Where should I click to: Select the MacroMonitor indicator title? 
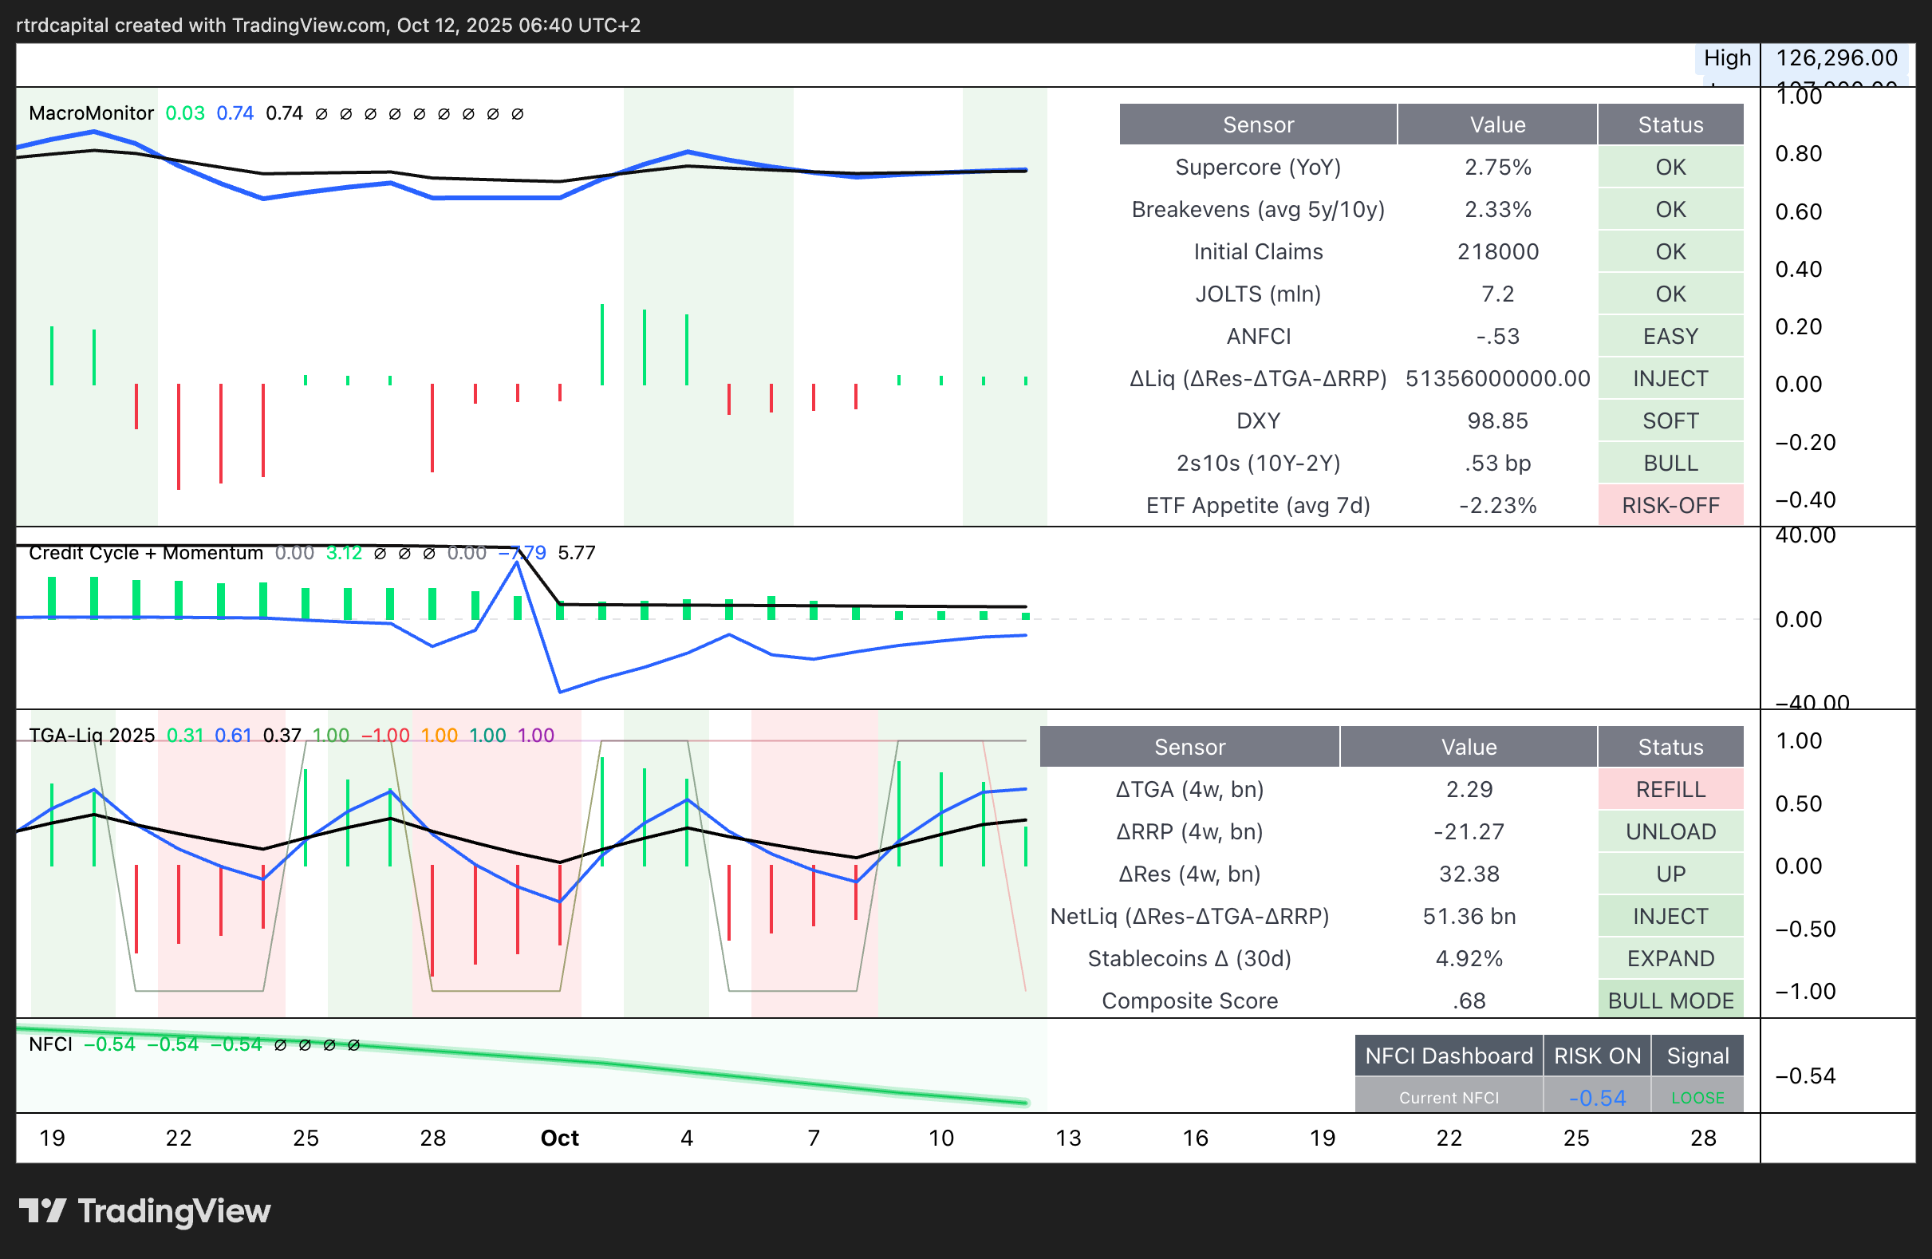91,112
